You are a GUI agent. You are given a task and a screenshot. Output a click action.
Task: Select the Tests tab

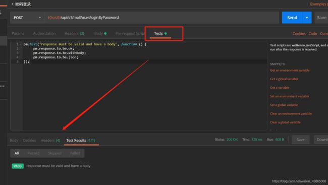tap(160, 33)
